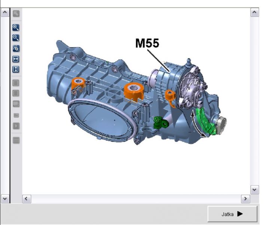Select the zoom to area tool
This screenshot has width=266, height=225.
pos(16,48)
